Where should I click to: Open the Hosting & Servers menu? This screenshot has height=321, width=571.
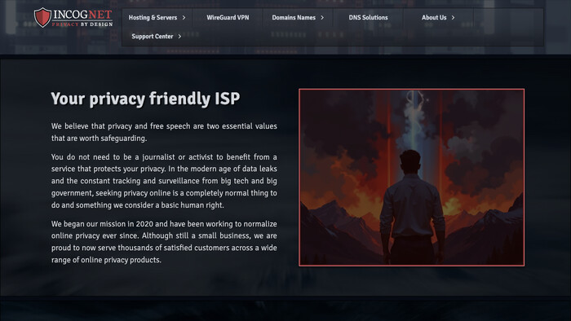pos(153,17)
